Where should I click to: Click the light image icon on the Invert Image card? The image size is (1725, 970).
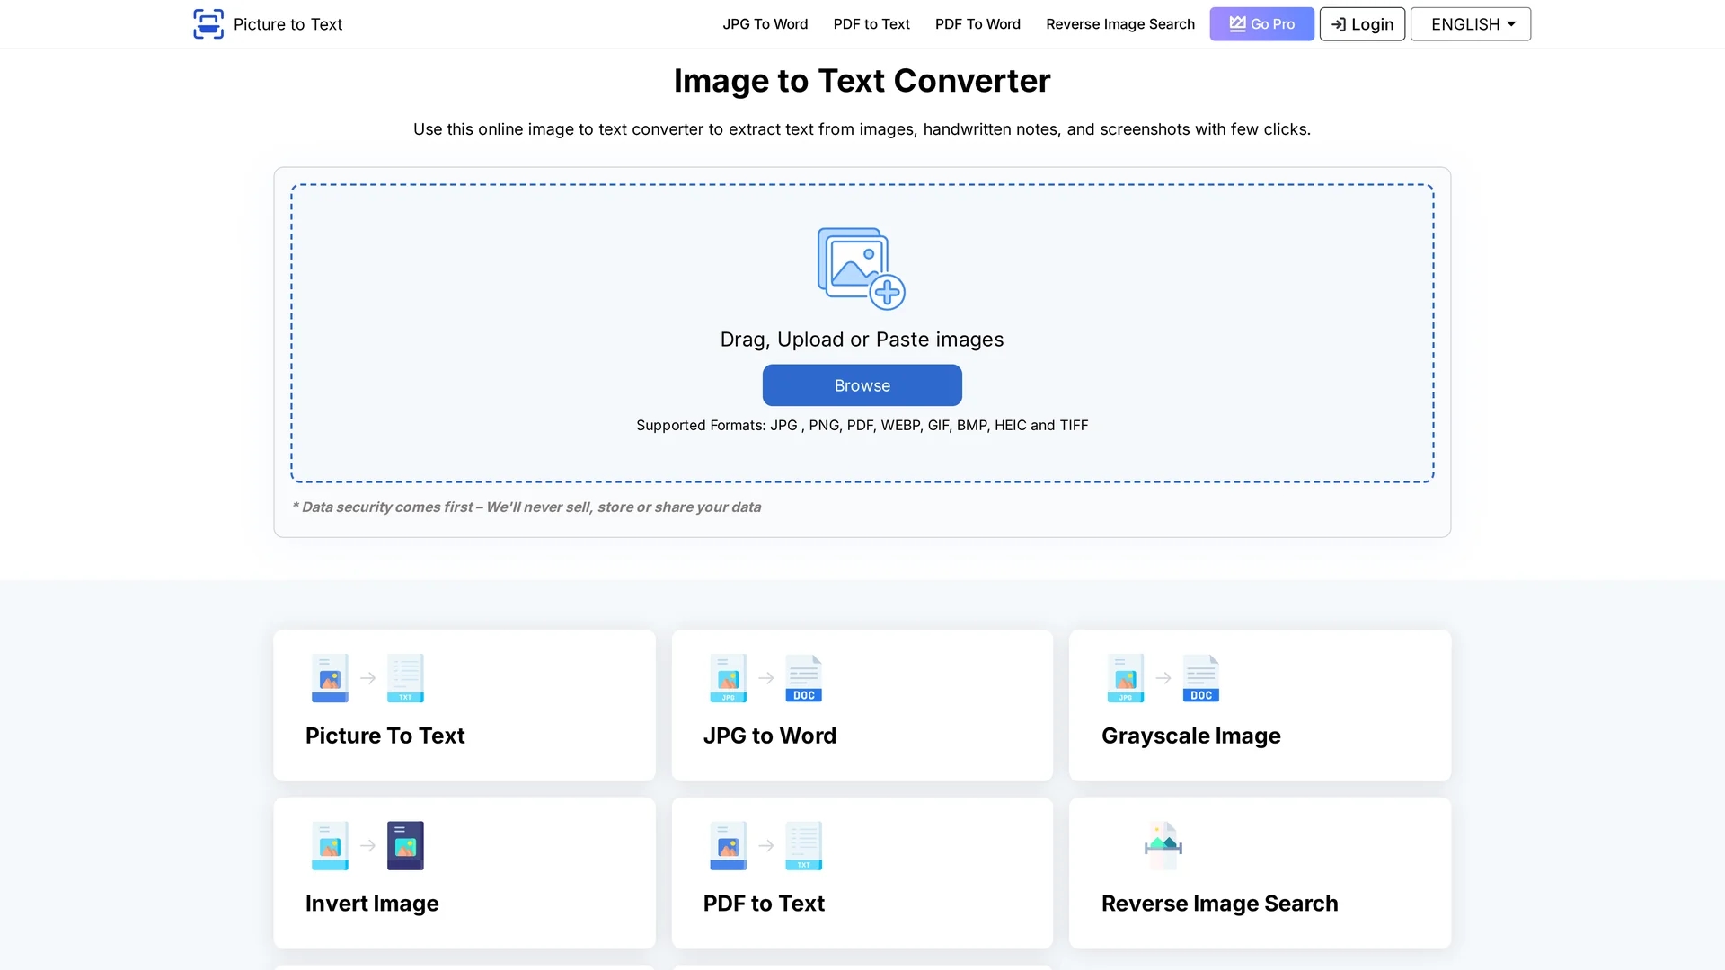click(x=330, y=846)
